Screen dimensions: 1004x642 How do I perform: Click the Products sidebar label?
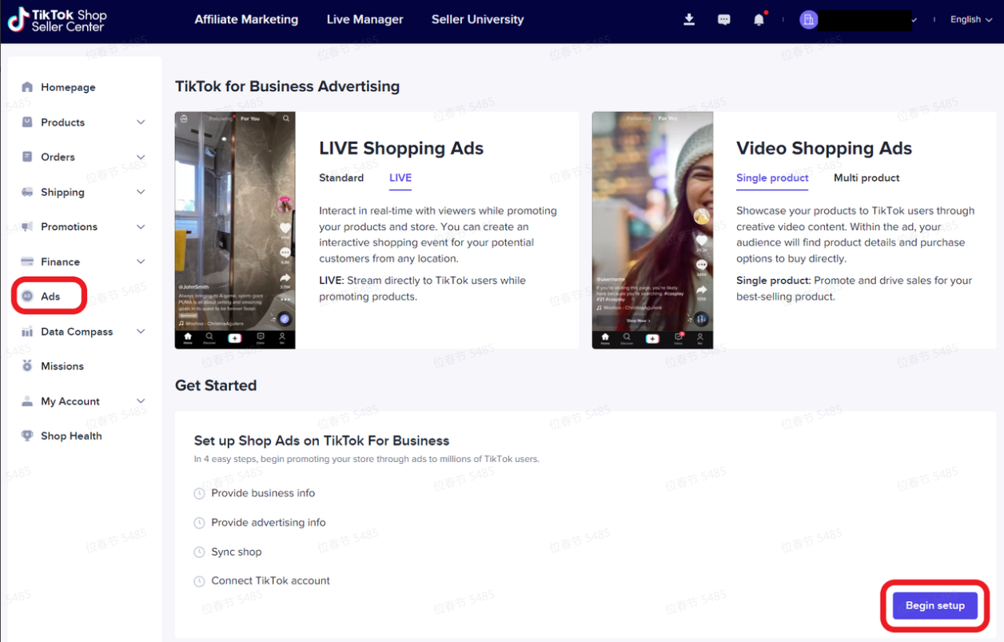(62, 122)
